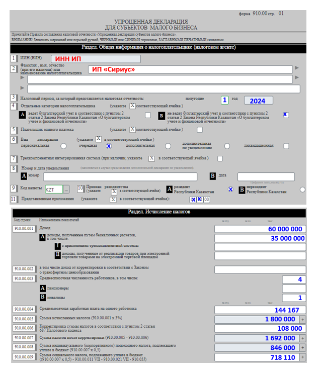Click the plus button beside row 910.00.008
Viewport: 321px width, 381px height.
302,347
